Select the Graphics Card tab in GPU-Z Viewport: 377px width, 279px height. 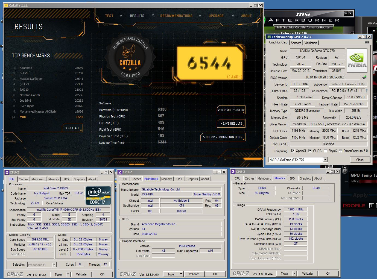278,42
